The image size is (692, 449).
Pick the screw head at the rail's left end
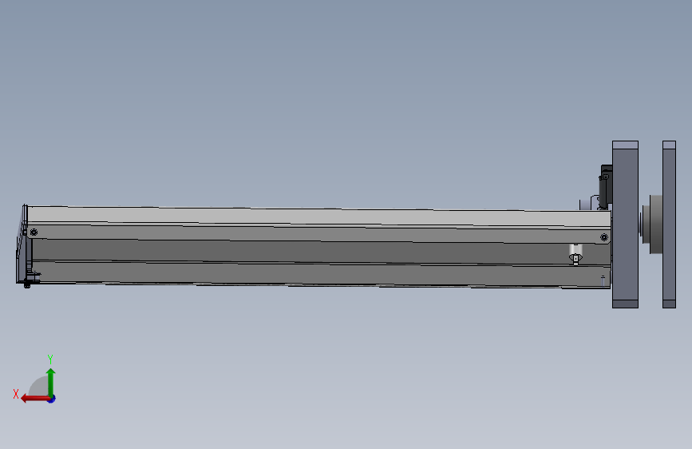(x=34, y=232)
